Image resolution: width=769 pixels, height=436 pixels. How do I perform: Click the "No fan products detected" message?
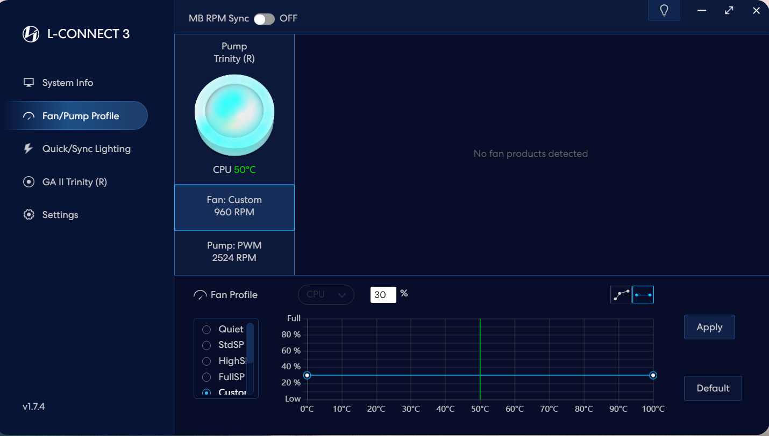click(x=531, y=154)
